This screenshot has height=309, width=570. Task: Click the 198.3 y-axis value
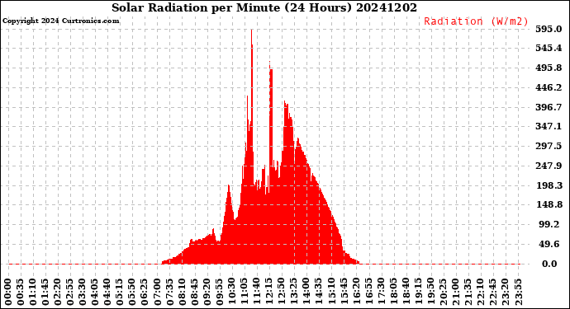[549, 185]
